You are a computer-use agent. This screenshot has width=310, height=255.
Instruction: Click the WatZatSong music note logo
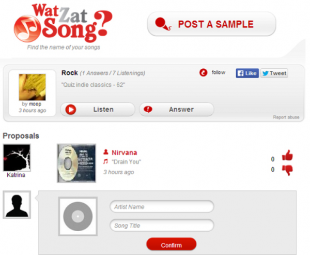[x=27, y=29]
